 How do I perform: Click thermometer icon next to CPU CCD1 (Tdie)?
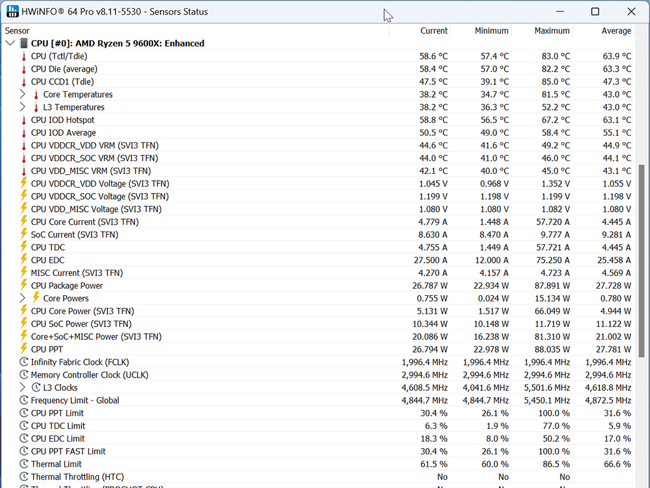click(23, 82)
